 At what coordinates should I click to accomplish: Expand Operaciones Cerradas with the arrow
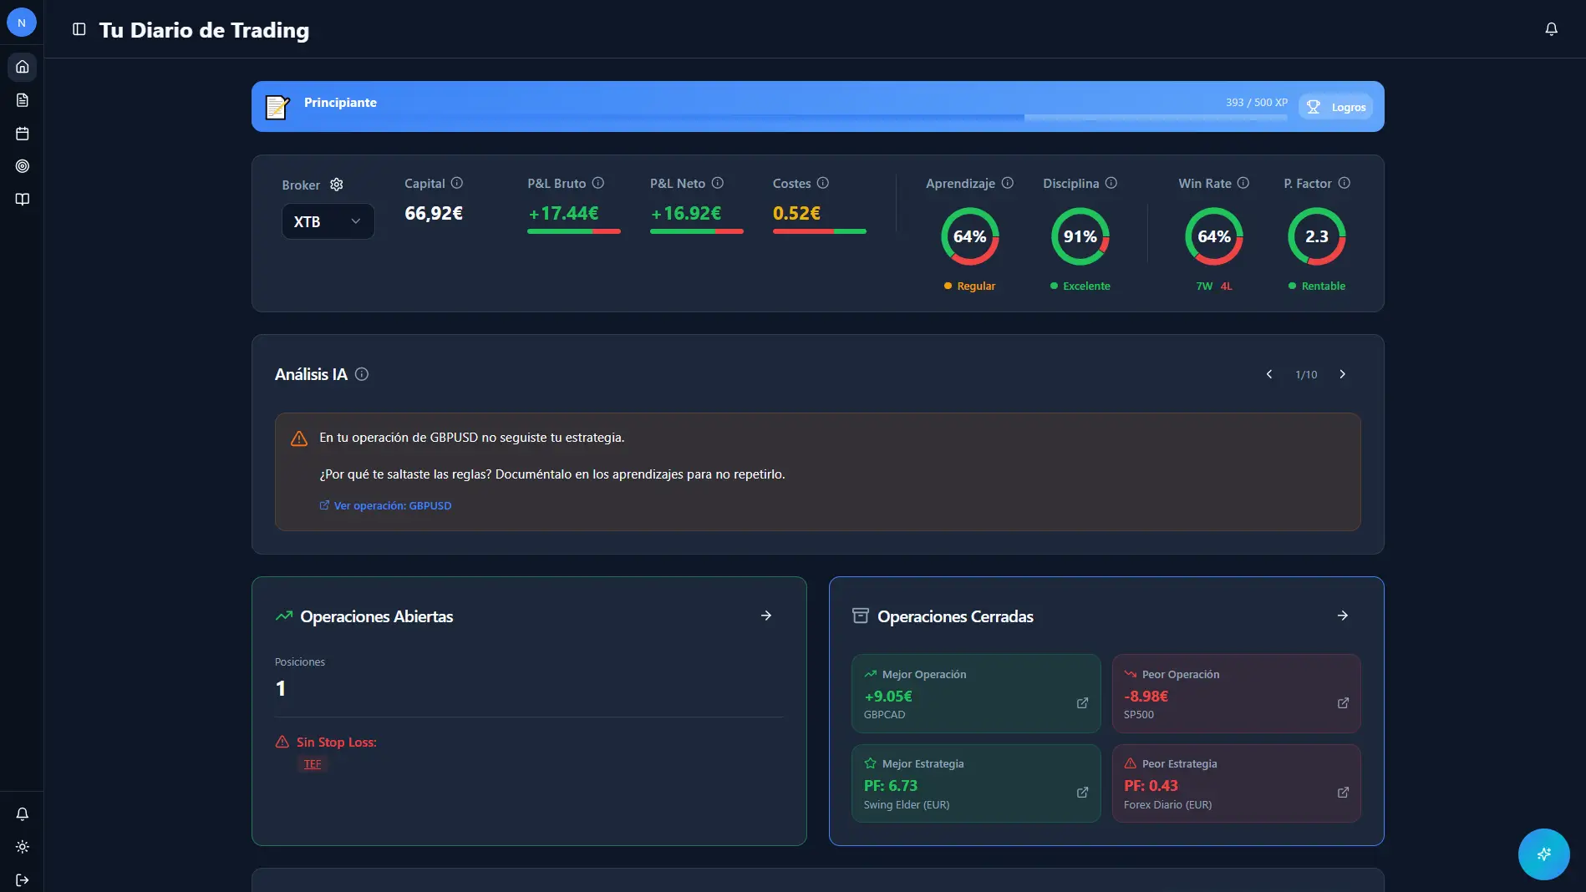pyautogui.click(x=1343, y=616)
